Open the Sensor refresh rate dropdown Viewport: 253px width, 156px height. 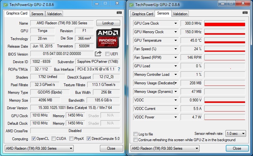click(236, 134)
